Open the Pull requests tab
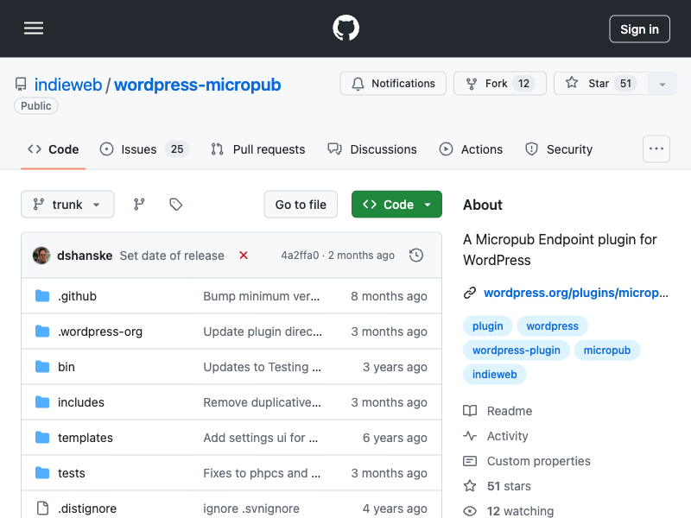The width and height of the screenshot is (691, 518). [x=257, y=149]
